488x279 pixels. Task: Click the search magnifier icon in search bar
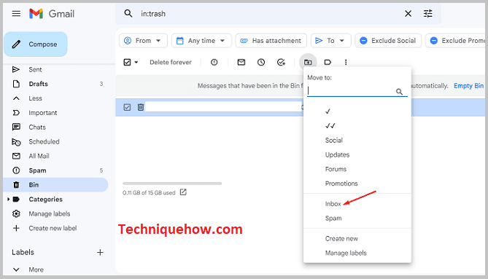[x=128, y=14]
